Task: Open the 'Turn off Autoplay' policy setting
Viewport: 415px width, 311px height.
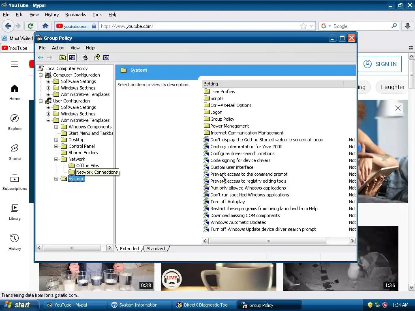Action: click(227, 202)
